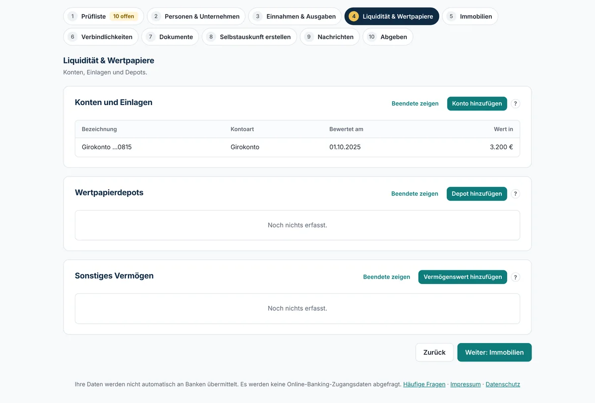
Task: Click the Girokonto account type cell
Action: click(245, 147)
